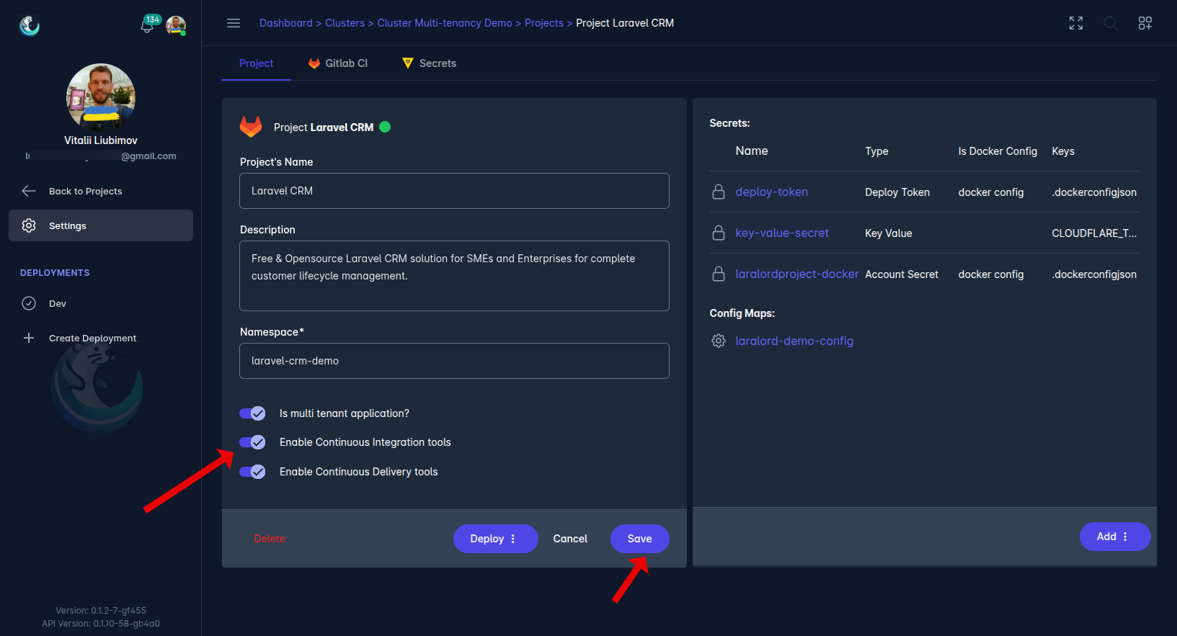This screenshot has width=1177, height=636.
Task: Click the Is Docker Config column header
Action: pos(998,151)
